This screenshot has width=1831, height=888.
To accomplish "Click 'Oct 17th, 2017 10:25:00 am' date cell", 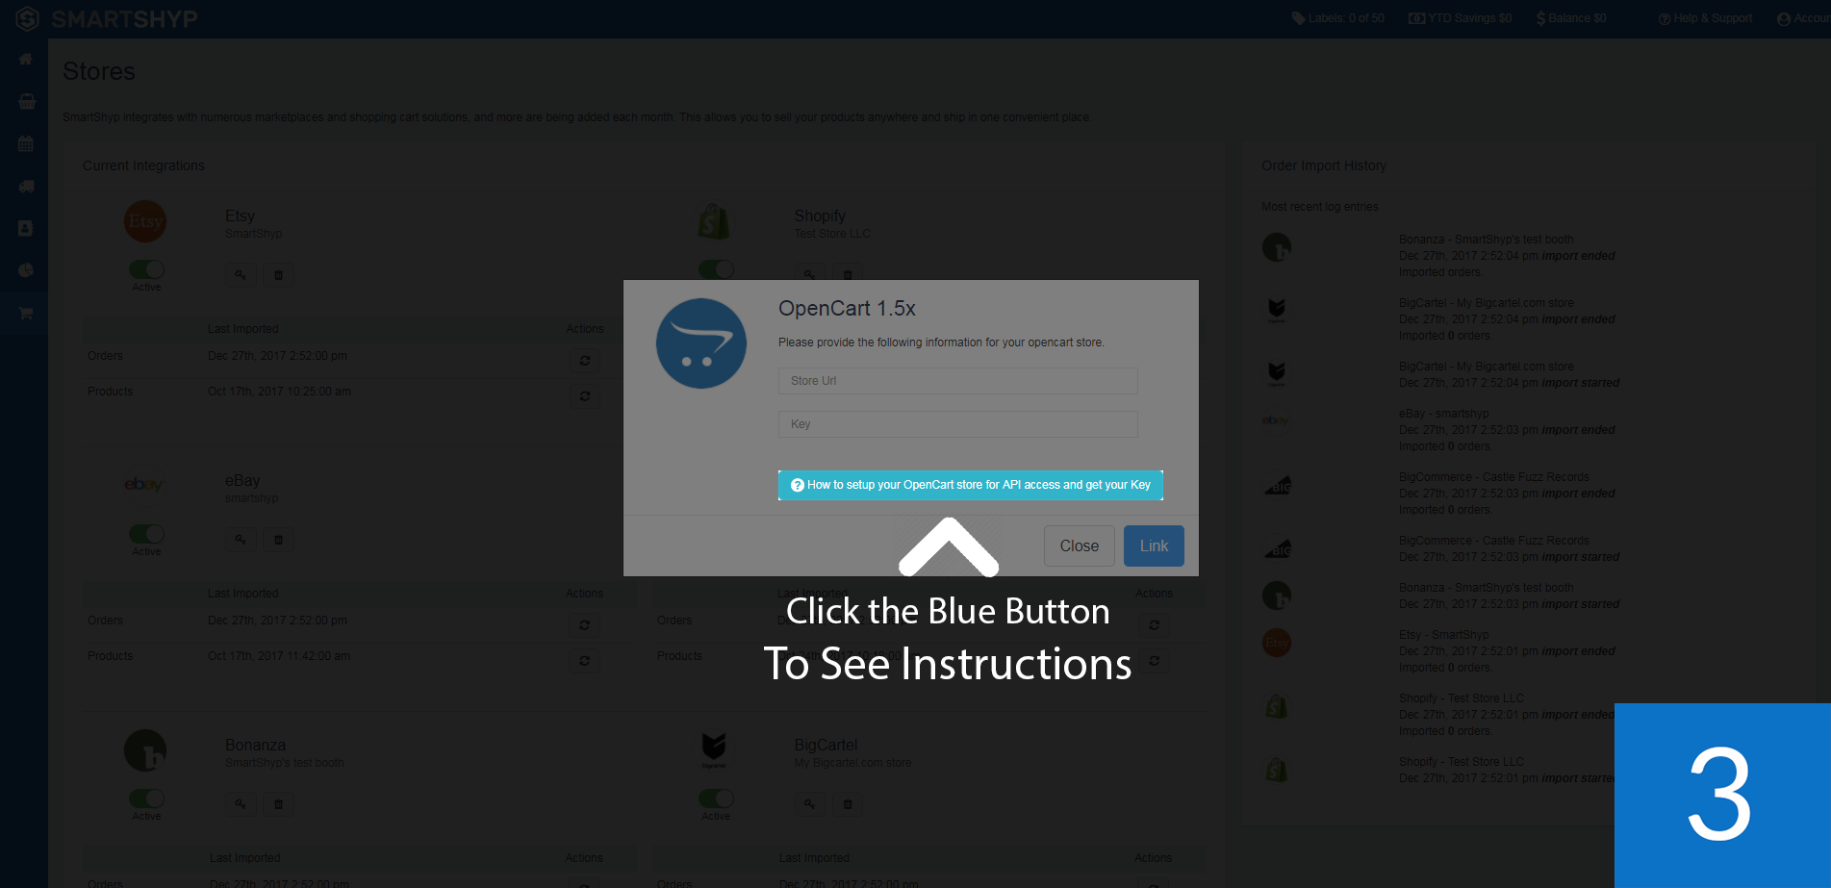I will click(279, 392).
